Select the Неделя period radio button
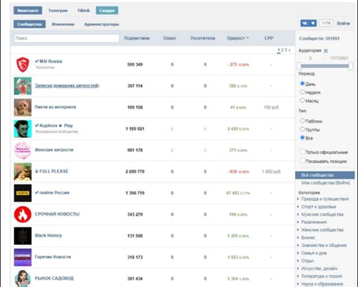358x287 pixels. pos(303,92)
